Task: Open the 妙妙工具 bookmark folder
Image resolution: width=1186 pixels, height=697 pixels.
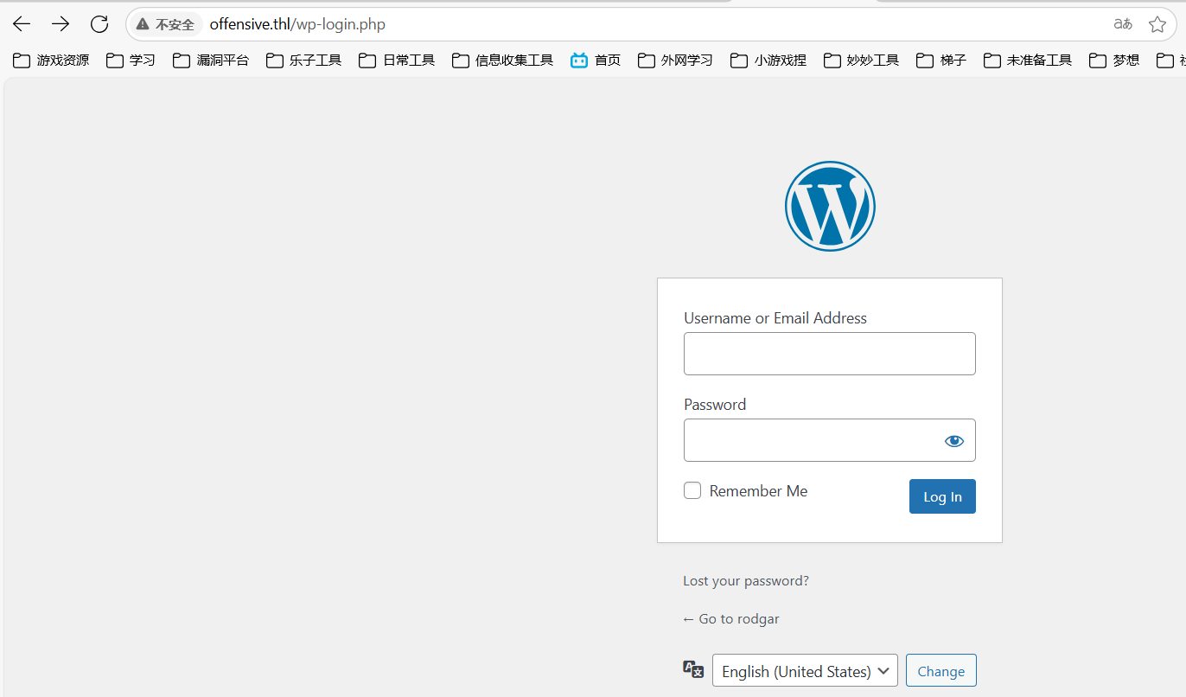Action: (862, 60)
